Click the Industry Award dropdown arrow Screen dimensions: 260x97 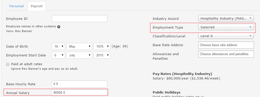(x=251, y=18)
